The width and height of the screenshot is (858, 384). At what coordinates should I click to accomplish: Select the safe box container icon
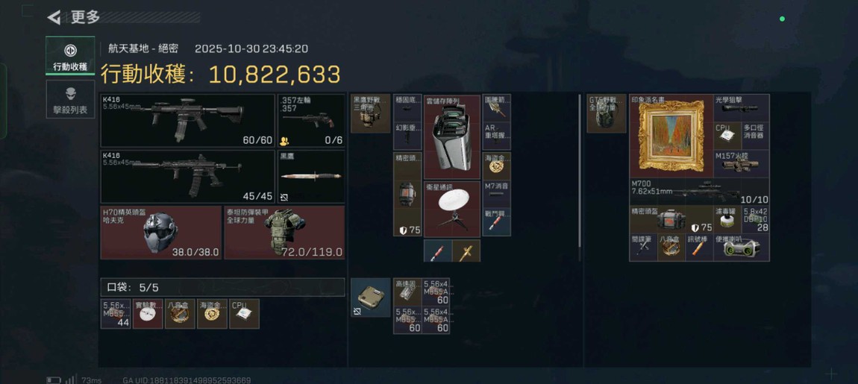(371, 297)
